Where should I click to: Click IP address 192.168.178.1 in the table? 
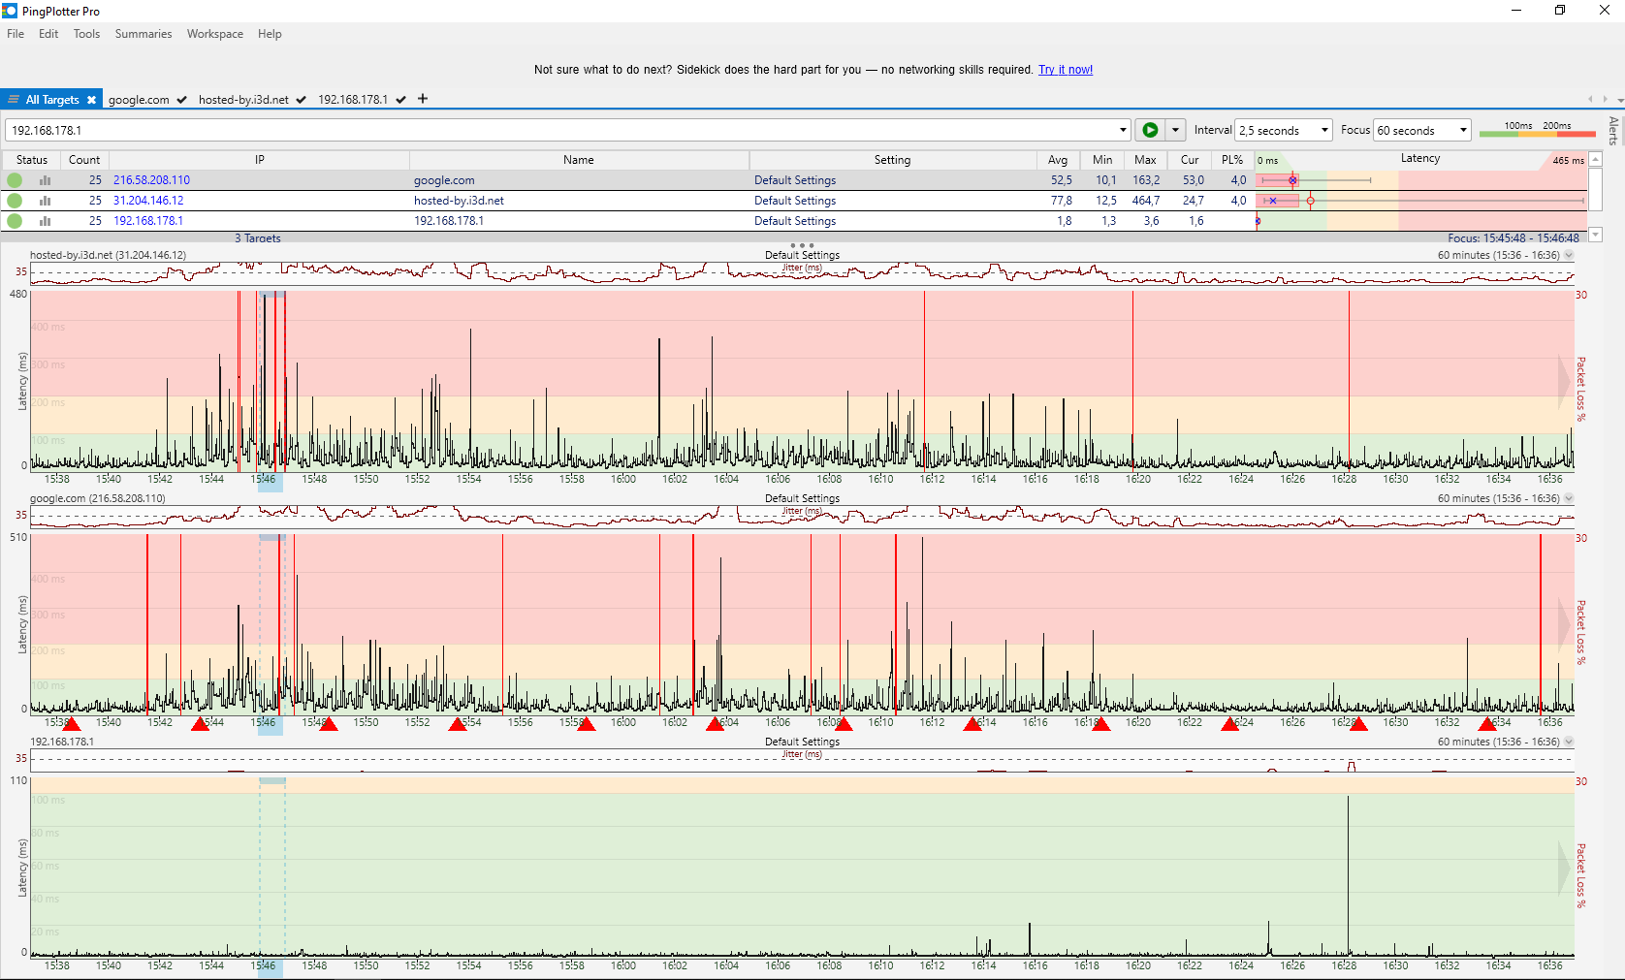point(148,221)
